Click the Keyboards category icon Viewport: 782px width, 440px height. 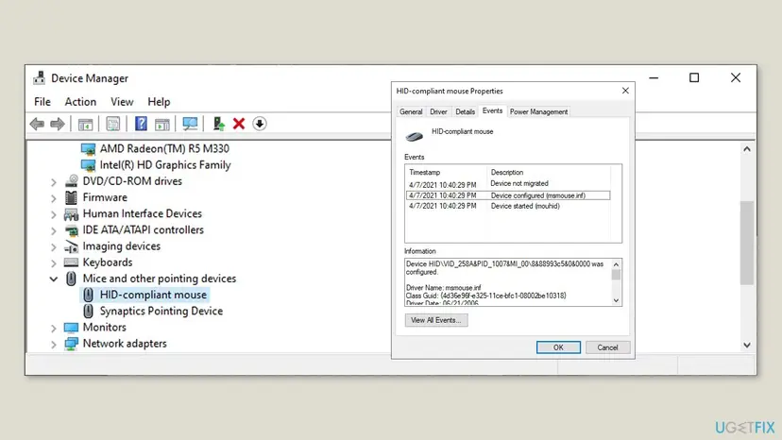coord(72,262)
